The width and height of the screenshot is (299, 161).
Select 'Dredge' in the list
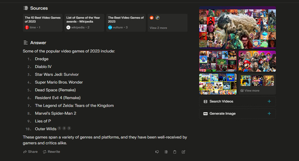coord(42,59)
